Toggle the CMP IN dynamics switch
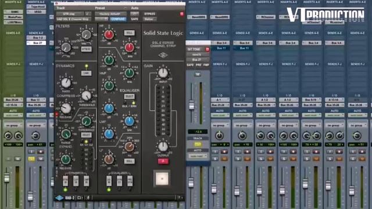372x209 pixels. click(x=87, y=181)
